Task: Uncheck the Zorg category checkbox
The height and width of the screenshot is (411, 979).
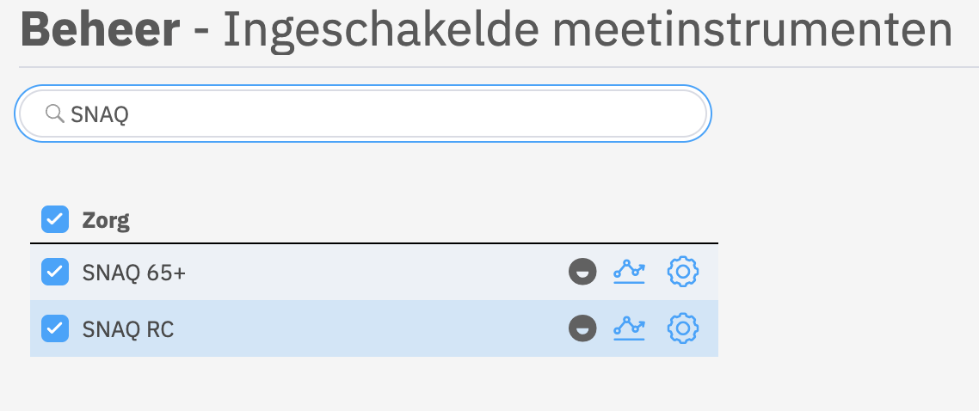Action: (55, 220)
